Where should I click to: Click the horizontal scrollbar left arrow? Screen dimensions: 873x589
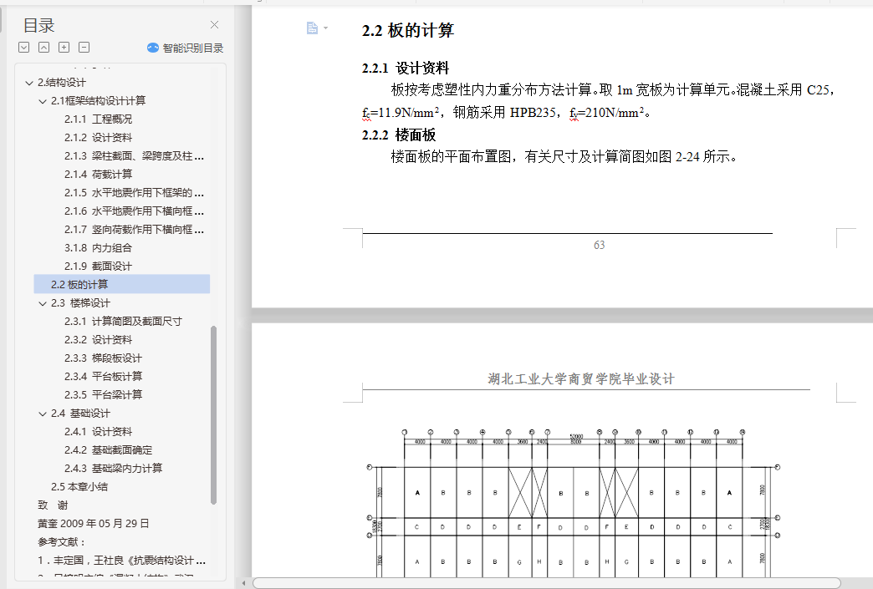coord(244,583)
